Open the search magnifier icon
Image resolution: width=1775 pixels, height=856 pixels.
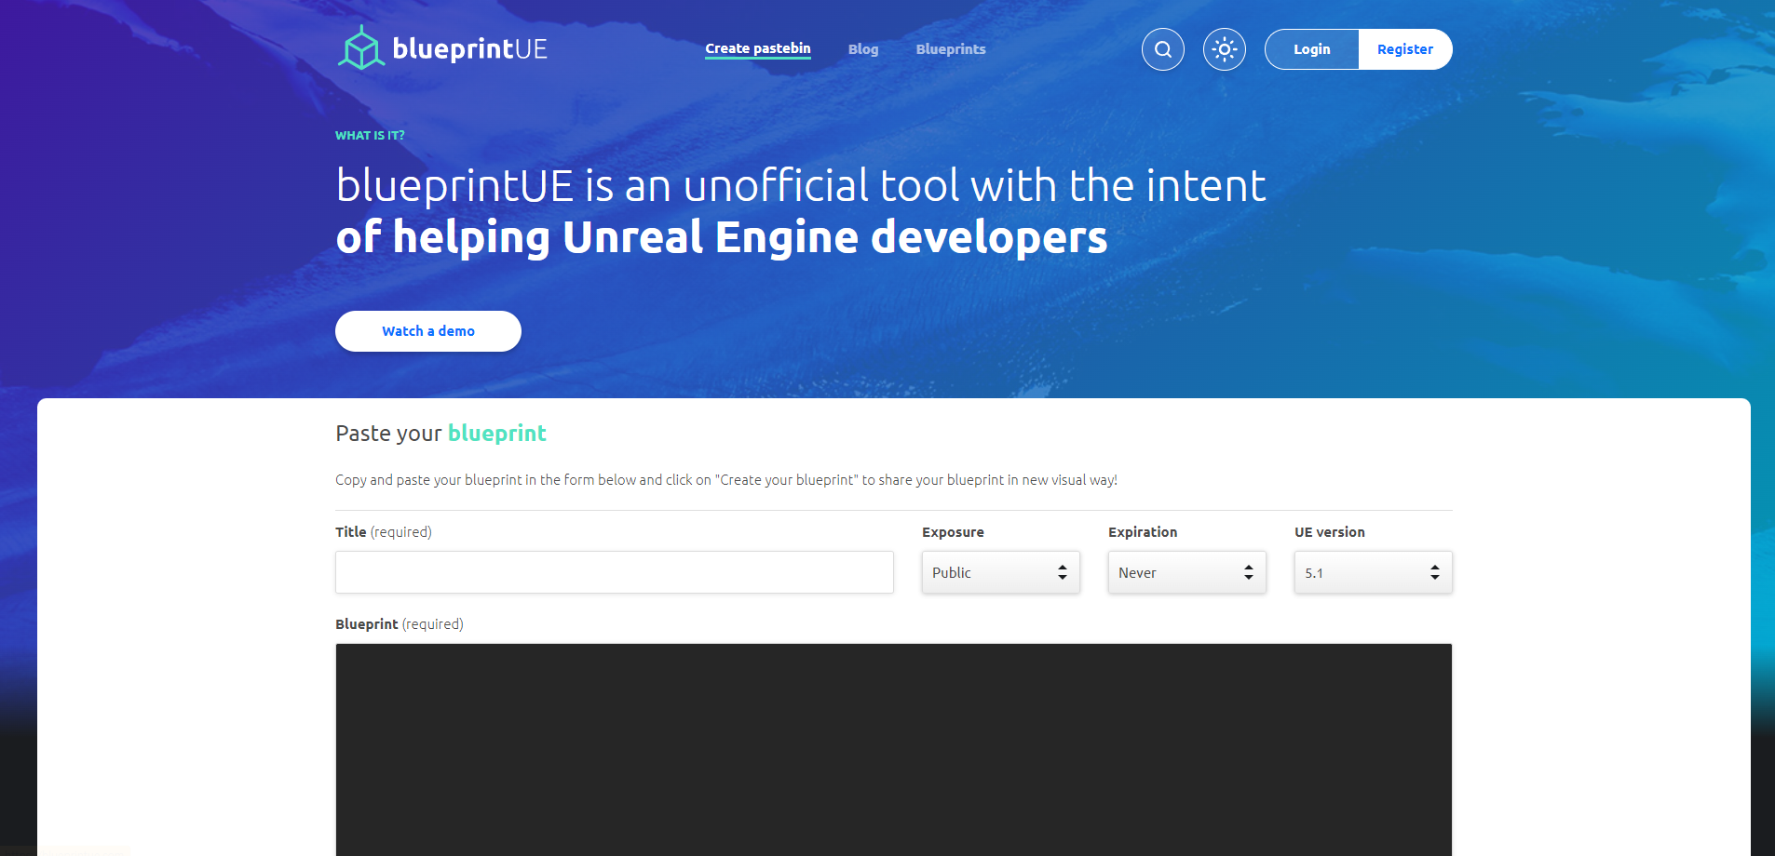click(1163, 49)
